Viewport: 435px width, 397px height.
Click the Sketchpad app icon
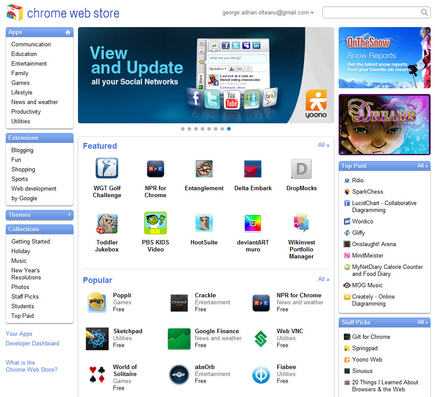(x=97, y=338)
